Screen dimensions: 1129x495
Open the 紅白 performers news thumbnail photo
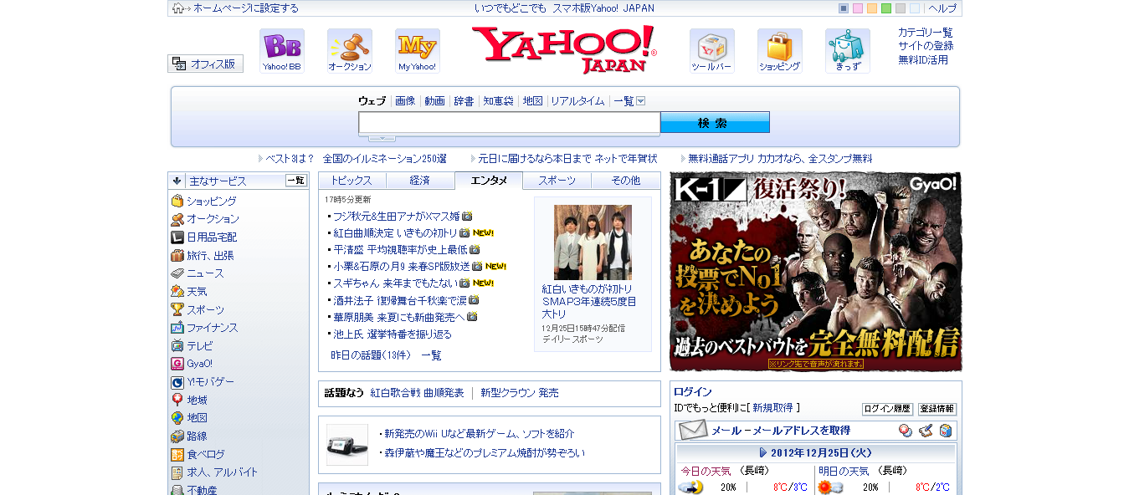click(x=593, y=242)
